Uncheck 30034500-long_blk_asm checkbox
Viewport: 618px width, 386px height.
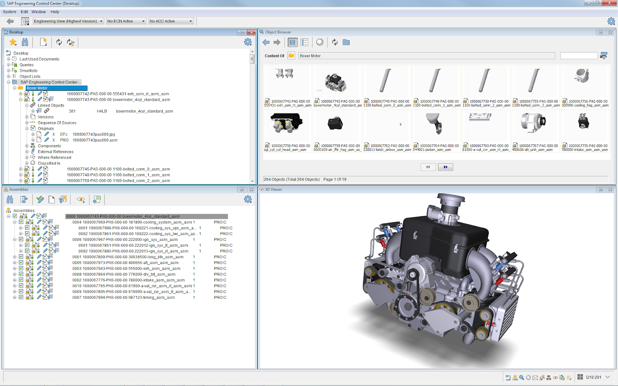coord(21,257)
